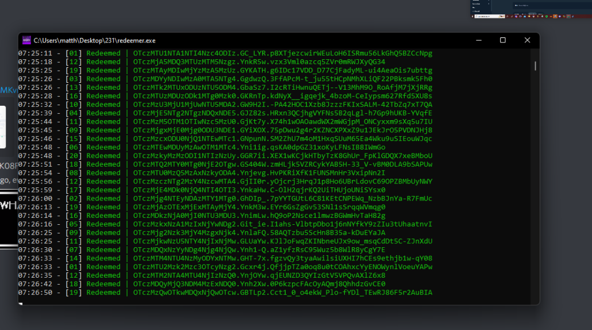
Task: Click the token starting OTczMzcxODU0NjQ1NTEwMTc1
Action: 282,139
